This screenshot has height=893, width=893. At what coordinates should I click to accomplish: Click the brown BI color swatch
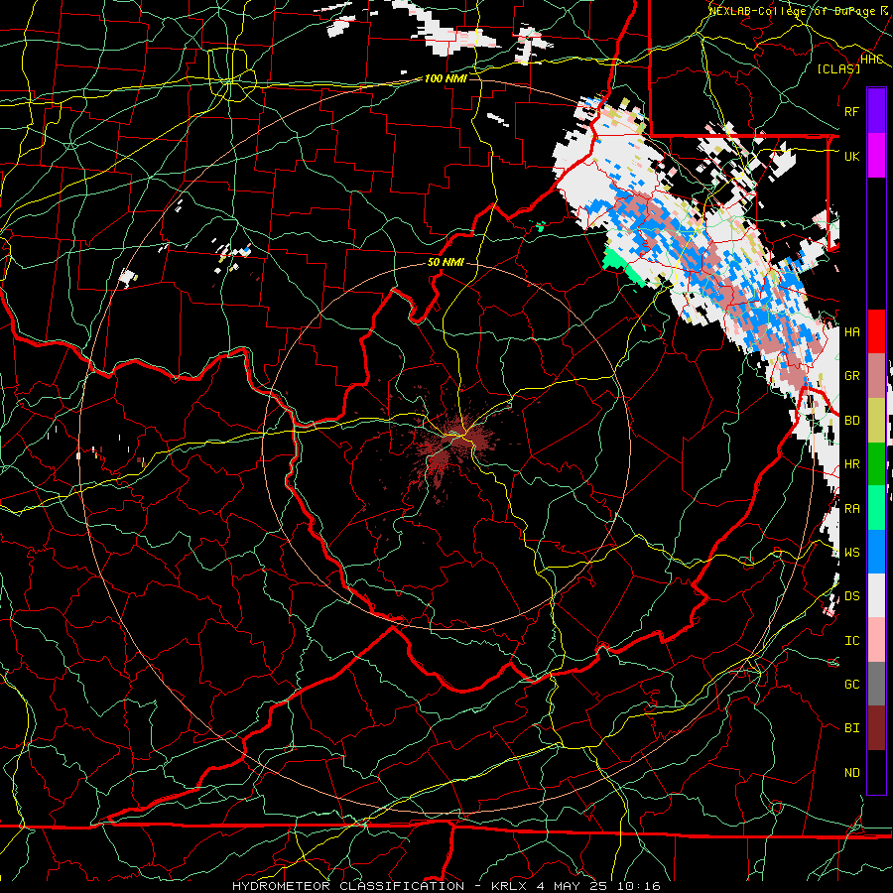click(x=876, y=728)
